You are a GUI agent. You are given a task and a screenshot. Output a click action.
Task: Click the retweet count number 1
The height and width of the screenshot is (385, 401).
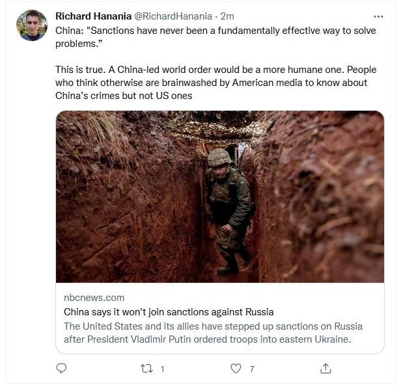coord(162,369)
